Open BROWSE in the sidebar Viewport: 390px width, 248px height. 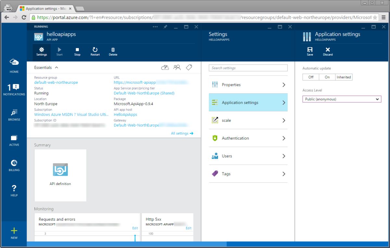click(14, 115)
